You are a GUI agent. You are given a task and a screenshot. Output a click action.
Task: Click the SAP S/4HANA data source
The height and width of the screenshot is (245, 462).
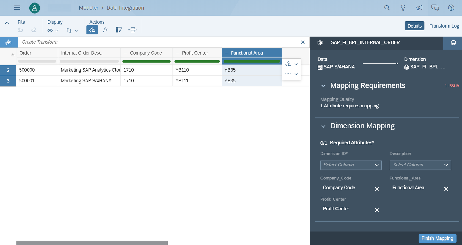pyautogui.click(x=336, y=67)
